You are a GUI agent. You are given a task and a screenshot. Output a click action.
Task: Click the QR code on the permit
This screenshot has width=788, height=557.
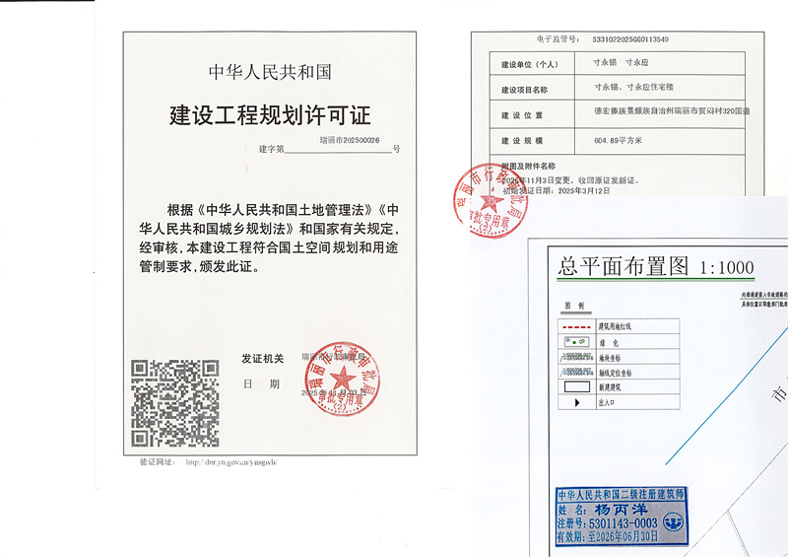(175, 403)
